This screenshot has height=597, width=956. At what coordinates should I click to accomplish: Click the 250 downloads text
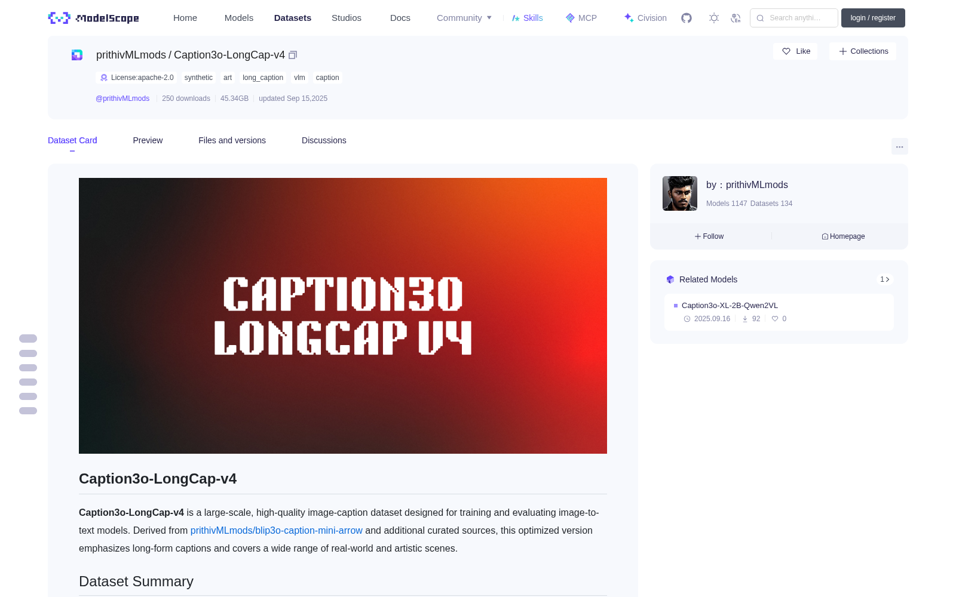pyautogui.click(x=186, y=99)
